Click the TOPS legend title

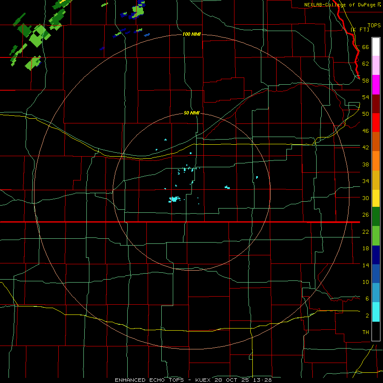click(374, 25)
